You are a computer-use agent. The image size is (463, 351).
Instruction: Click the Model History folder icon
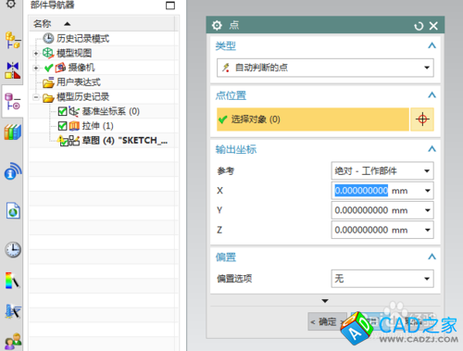[x=48, y=97]
